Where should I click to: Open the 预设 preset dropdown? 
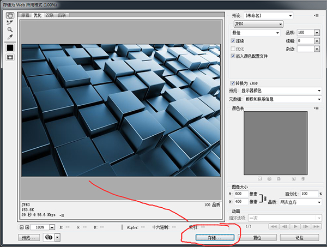(268, 16)
